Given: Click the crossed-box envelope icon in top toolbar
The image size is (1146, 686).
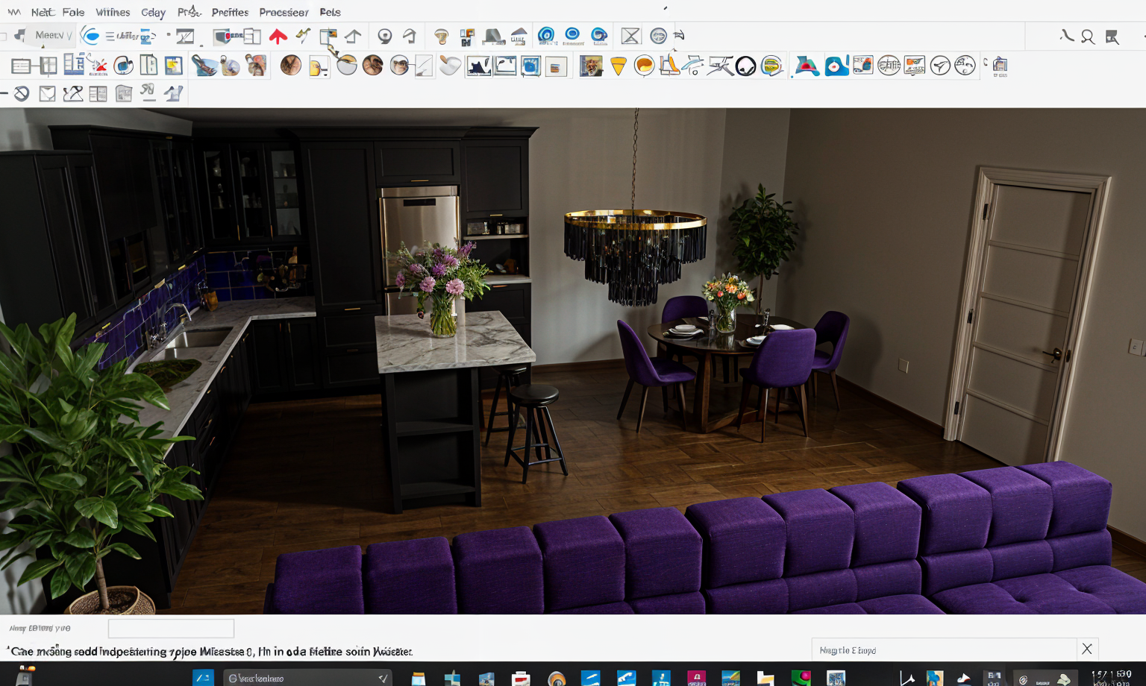Looking at the screenshot, I should pos(630,36).
